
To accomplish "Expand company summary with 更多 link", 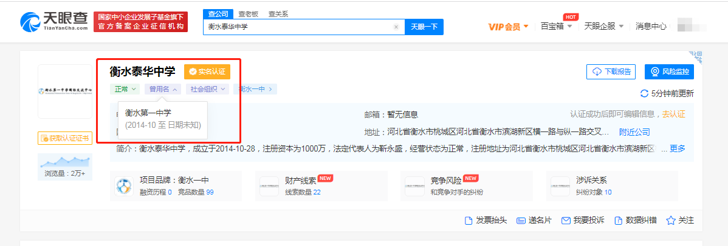I will [x=678, y=148].
